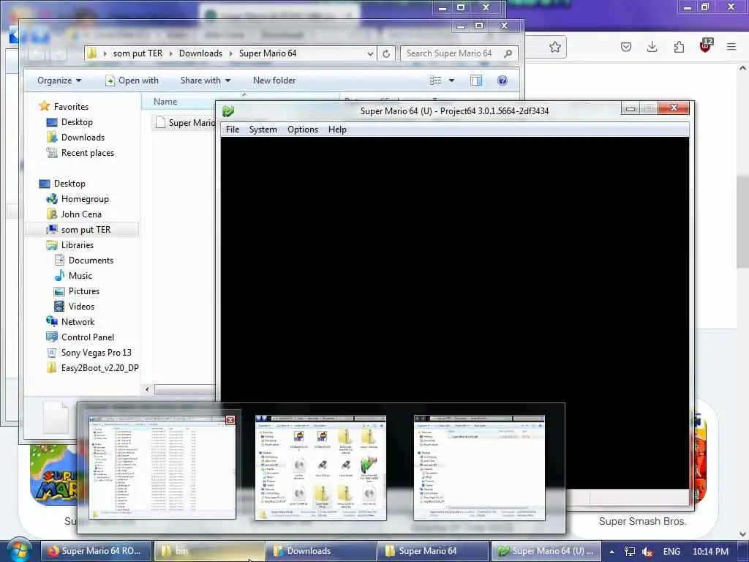The height and width of the screenshot is (562, 749).
Task: Click Open with in Explorer toolbar
Action: [x=132, y=80]
